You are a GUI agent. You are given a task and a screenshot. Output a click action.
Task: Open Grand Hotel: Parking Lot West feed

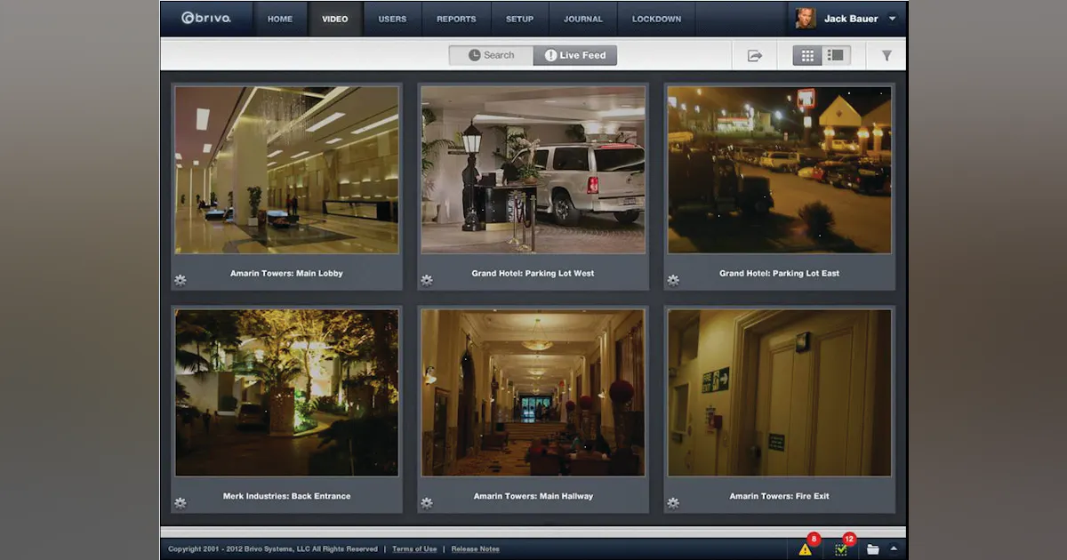click(x=533, y=170)
